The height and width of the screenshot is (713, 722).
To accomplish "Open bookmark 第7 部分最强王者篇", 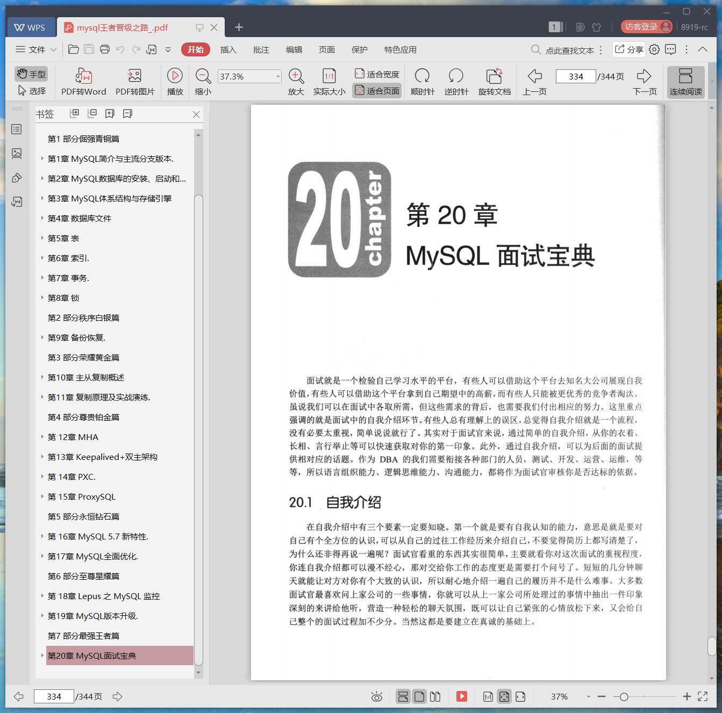I will pyautogui.click(x=83, y=636).
